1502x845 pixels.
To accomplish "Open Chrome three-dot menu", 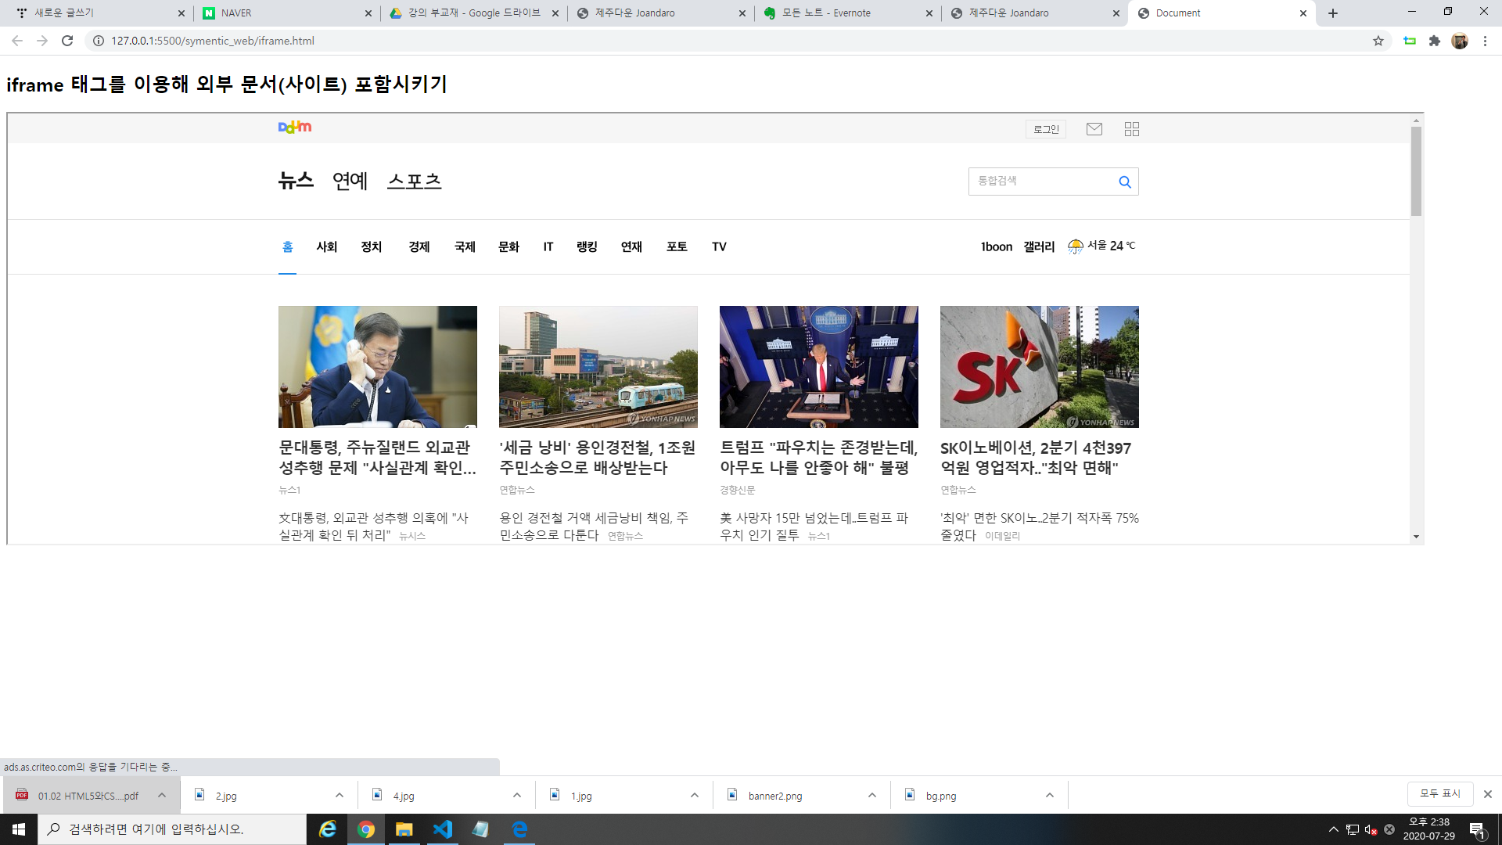I will click(1485, 41).
